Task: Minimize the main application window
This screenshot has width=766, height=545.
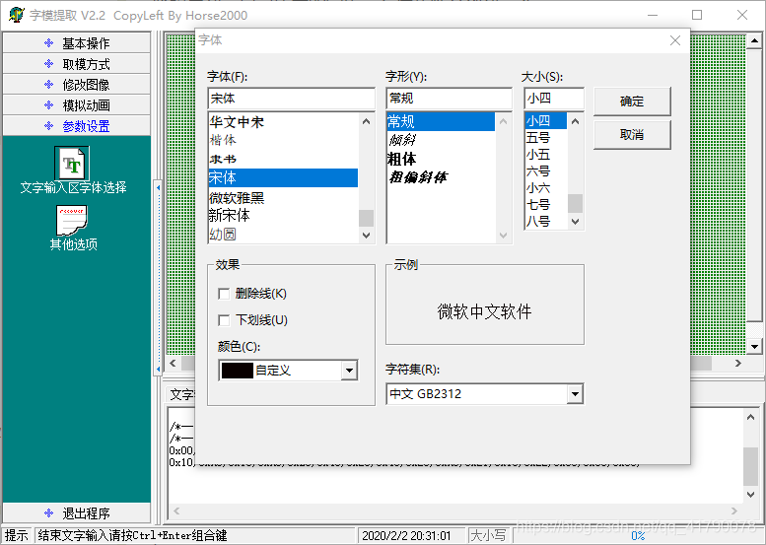Action: coord(653,15)
